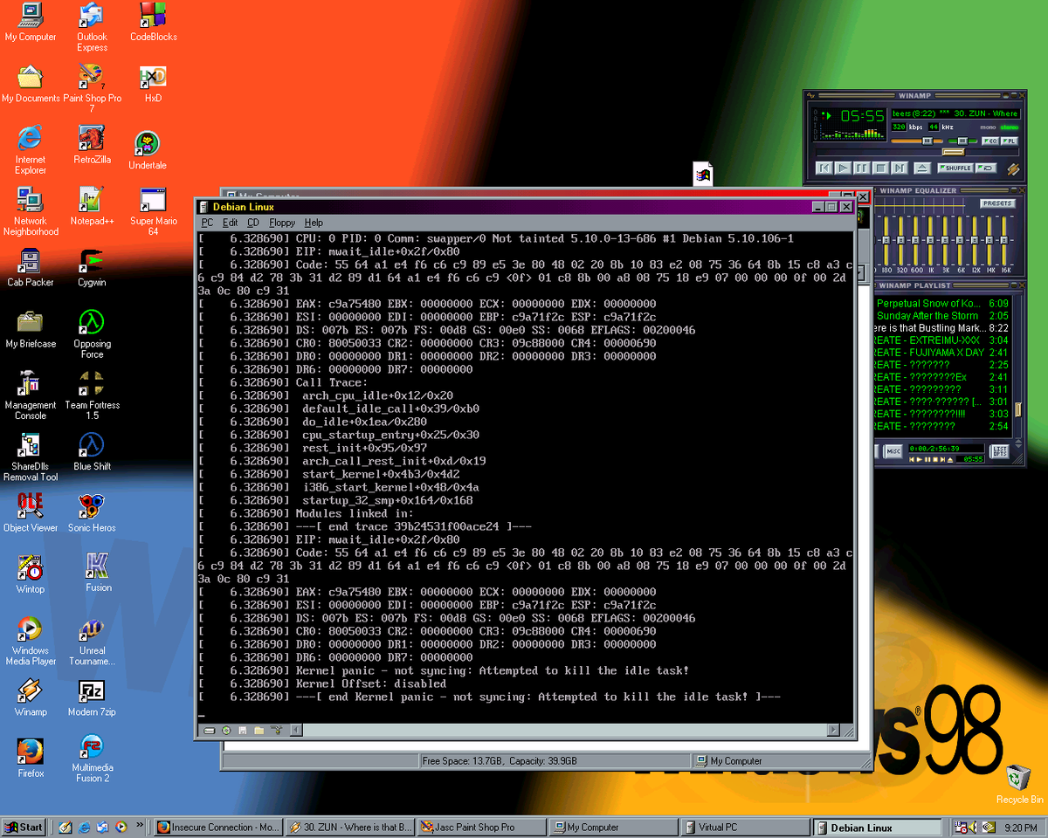Viewport: 1048px width, 838px height.
Task: Open the PC menu in Debian Linux window
Action: (207, 223)
